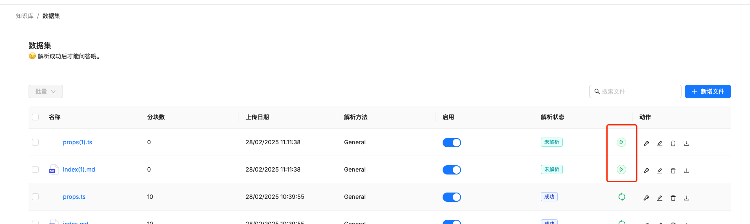Click the 名称 column header
750x224 pixels.
point(55,117)
